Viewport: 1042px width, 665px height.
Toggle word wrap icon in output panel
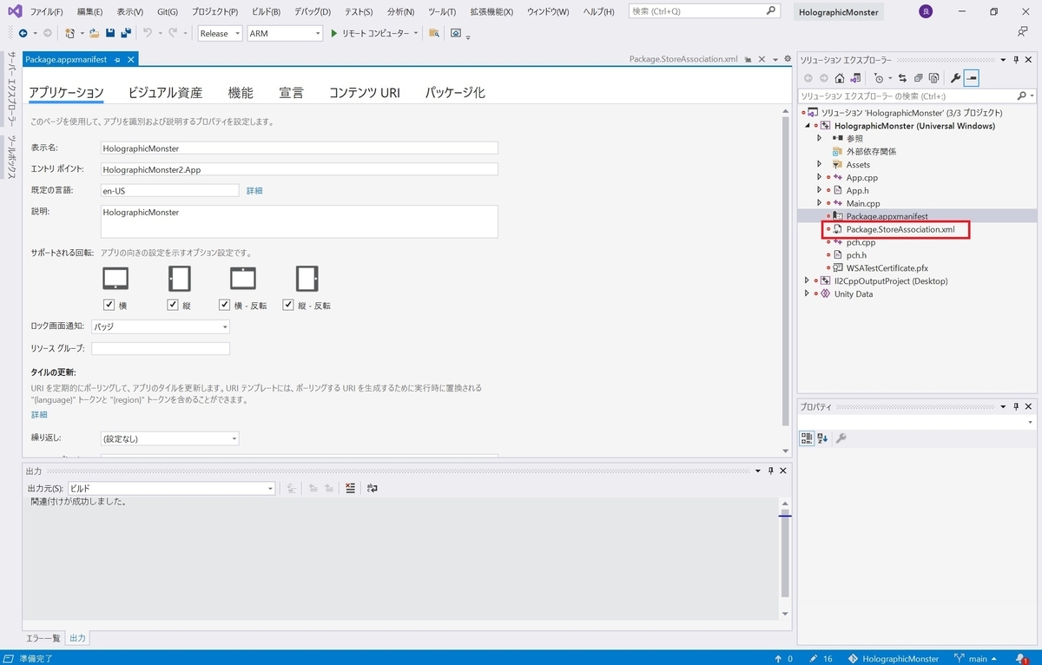[x=373, y=488]
